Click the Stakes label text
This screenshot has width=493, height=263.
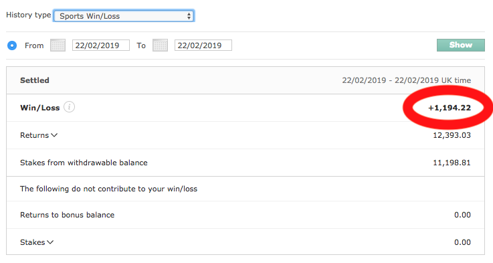(32, 242)
